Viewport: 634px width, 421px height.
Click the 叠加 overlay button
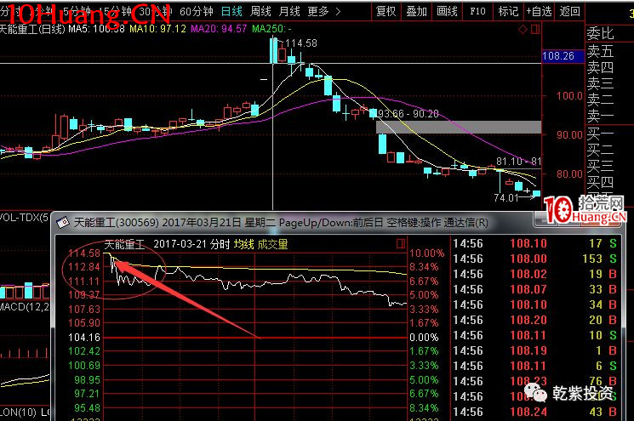pyautogui.click(x=416, y=11)
